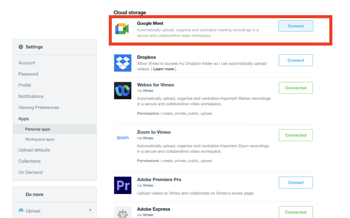Click Connected button for Adobe Express

coord(296,212)
